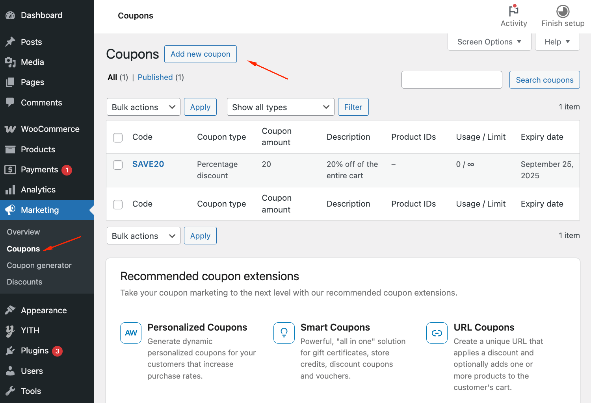Tick the SAVE20 coupon checkbox
The image size is (591, 403).
[118, 165]
